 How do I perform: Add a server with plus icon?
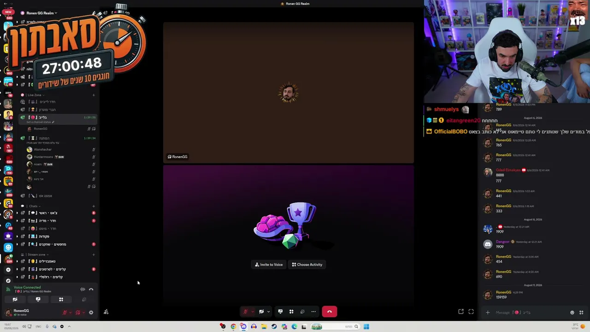pyautogui.click(x=8, y=269)
